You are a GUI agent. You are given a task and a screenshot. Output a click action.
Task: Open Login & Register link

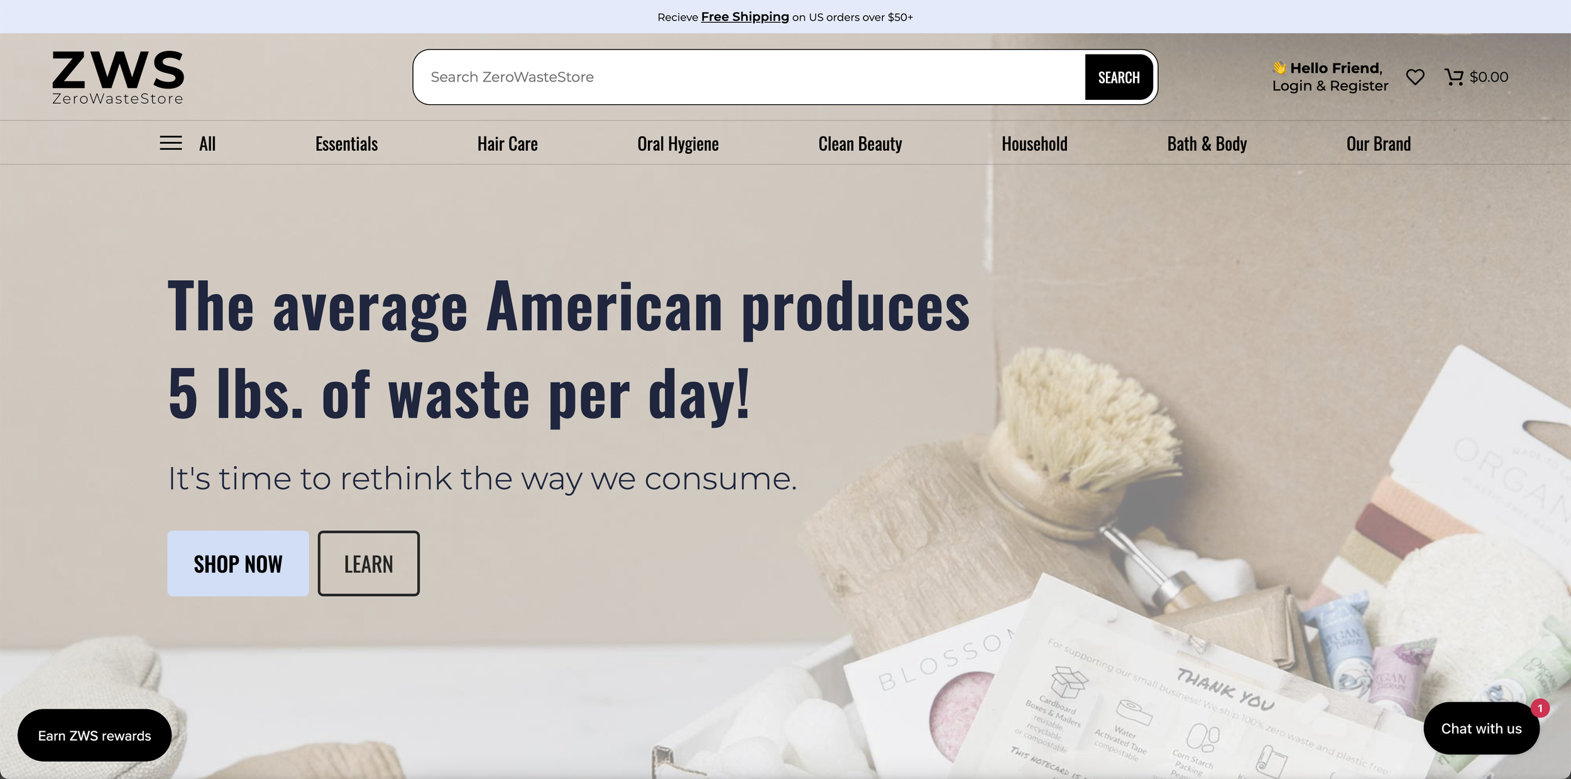(x=1330, y=86)
